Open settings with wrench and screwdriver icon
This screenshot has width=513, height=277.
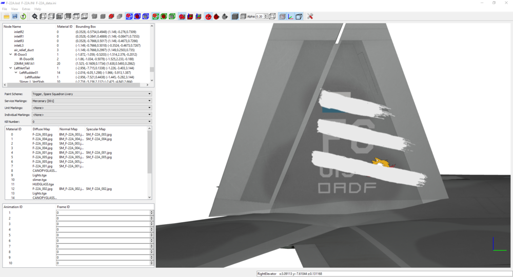coord(310,16)
